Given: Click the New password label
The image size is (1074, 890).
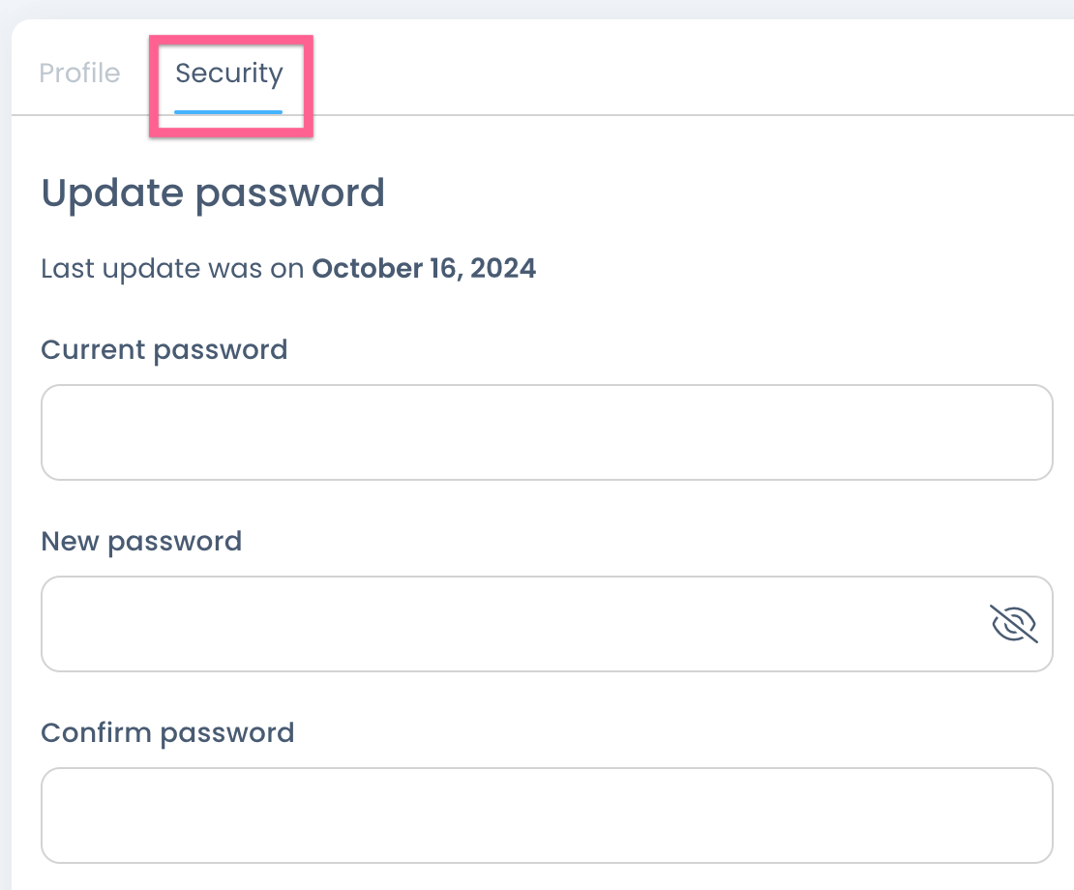Looking at the screenshot, I should [x=141, y=541].
